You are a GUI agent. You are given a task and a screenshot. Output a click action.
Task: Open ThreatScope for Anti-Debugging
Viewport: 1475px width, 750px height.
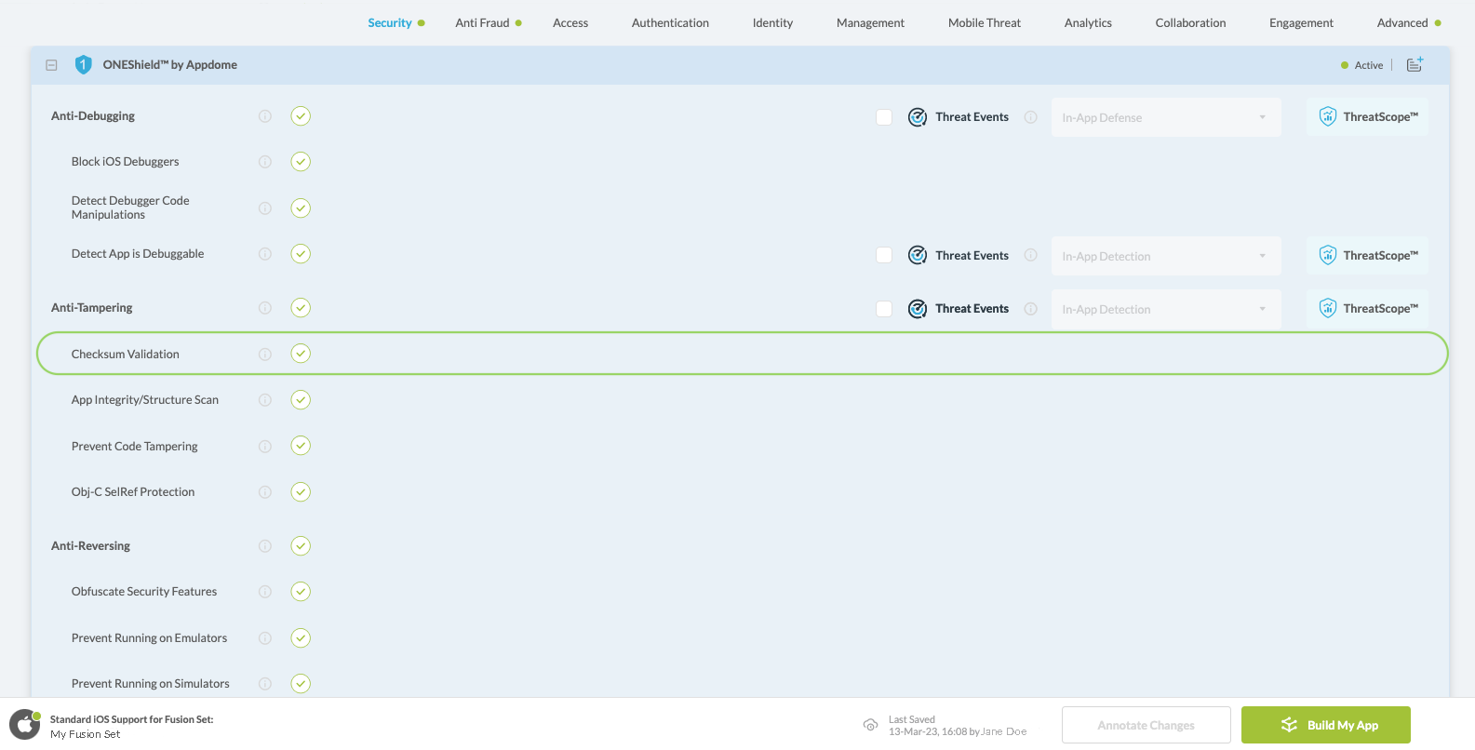[x=1367, y=117]
